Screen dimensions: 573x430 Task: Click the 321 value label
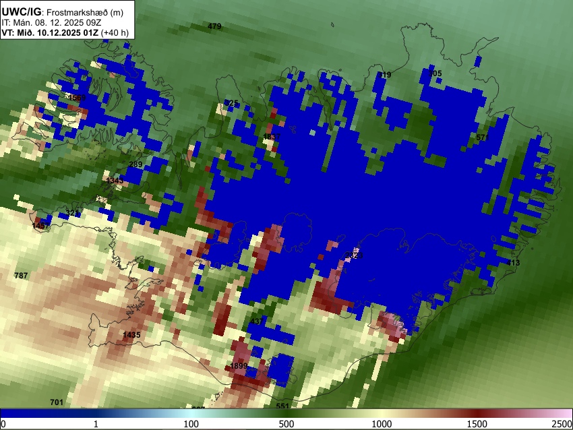click(x=73, y=214)
